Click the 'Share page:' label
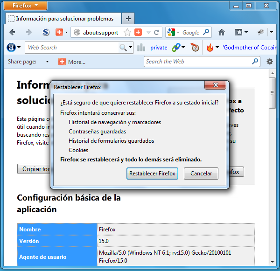The height and width of the screenshot is (271, 280). 22,62
